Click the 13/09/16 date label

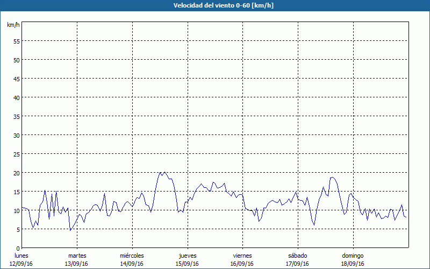pos(77,264)
